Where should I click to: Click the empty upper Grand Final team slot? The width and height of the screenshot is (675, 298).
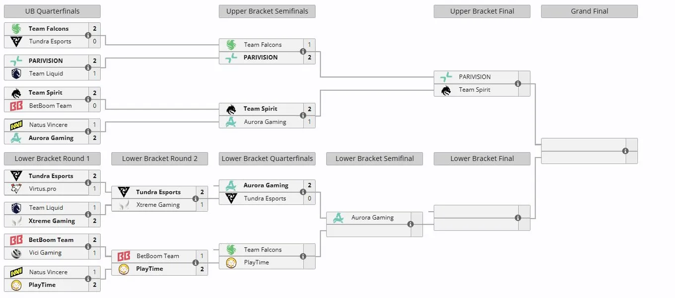[x=583, y=144]
